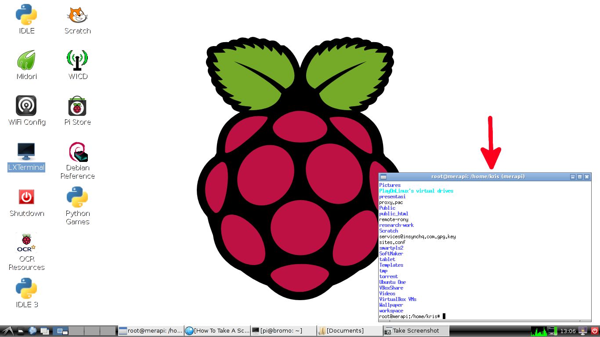Launch Scratch from the desktop
The image size is (600, 337).
tap(77, 19)
